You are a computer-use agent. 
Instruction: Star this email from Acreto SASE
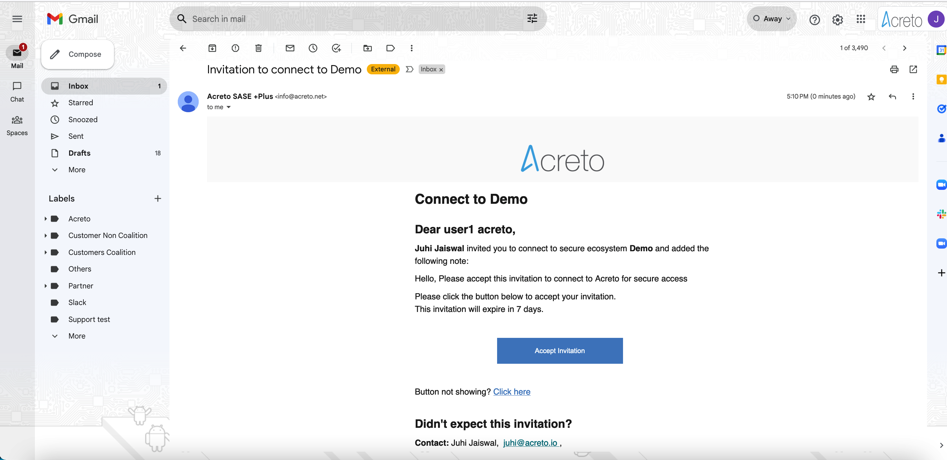(x=871, y=97)
